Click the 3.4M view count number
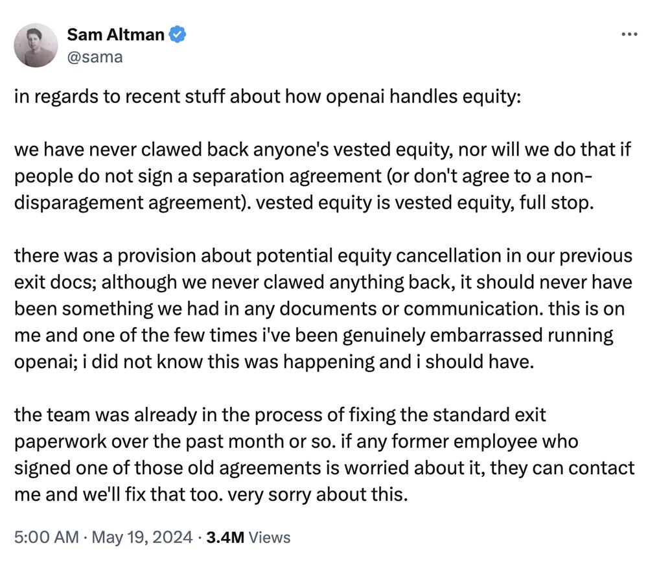 tap(224, 537)
